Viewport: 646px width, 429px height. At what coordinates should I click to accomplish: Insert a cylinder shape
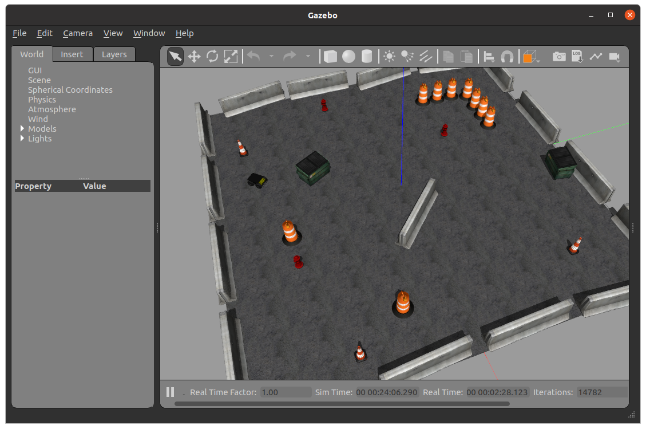click(367, 57)
